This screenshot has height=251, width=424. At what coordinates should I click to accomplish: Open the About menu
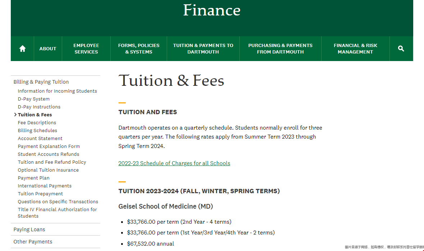pyautogui.click(x=48, y=48)
